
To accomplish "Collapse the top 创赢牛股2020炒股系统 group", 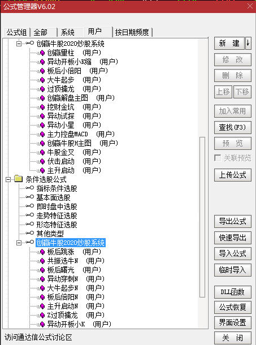I will coord(19,44).
